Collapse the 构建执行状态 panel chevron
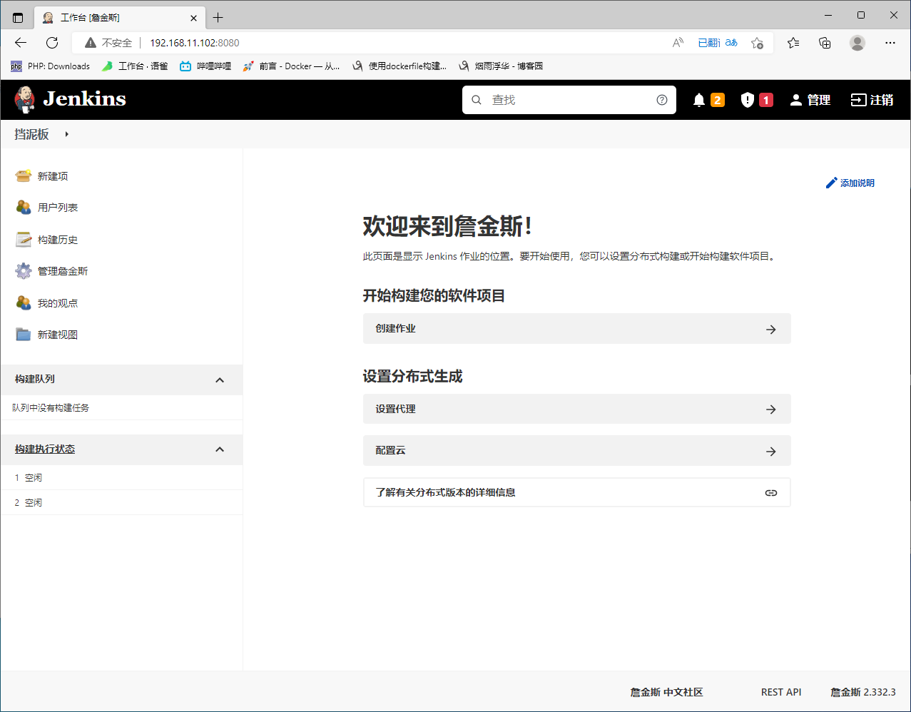The width and height of the screenshot is (911, 712). (x=220, y=449)
